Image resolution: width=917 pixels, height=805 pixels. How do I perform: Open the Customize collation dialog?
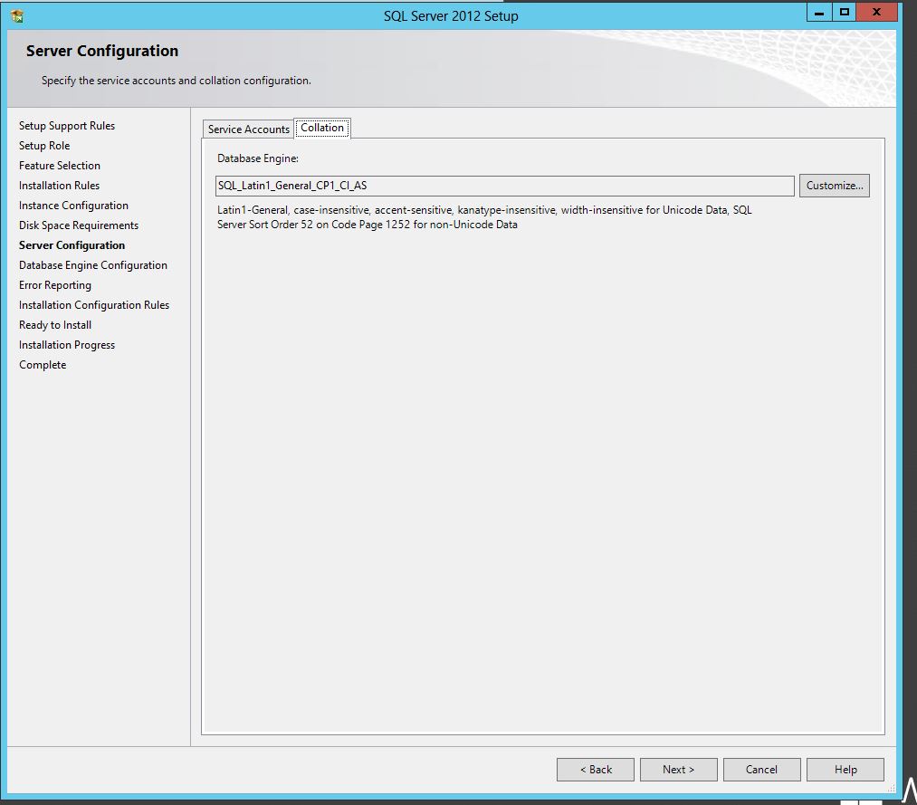(834, 186)
